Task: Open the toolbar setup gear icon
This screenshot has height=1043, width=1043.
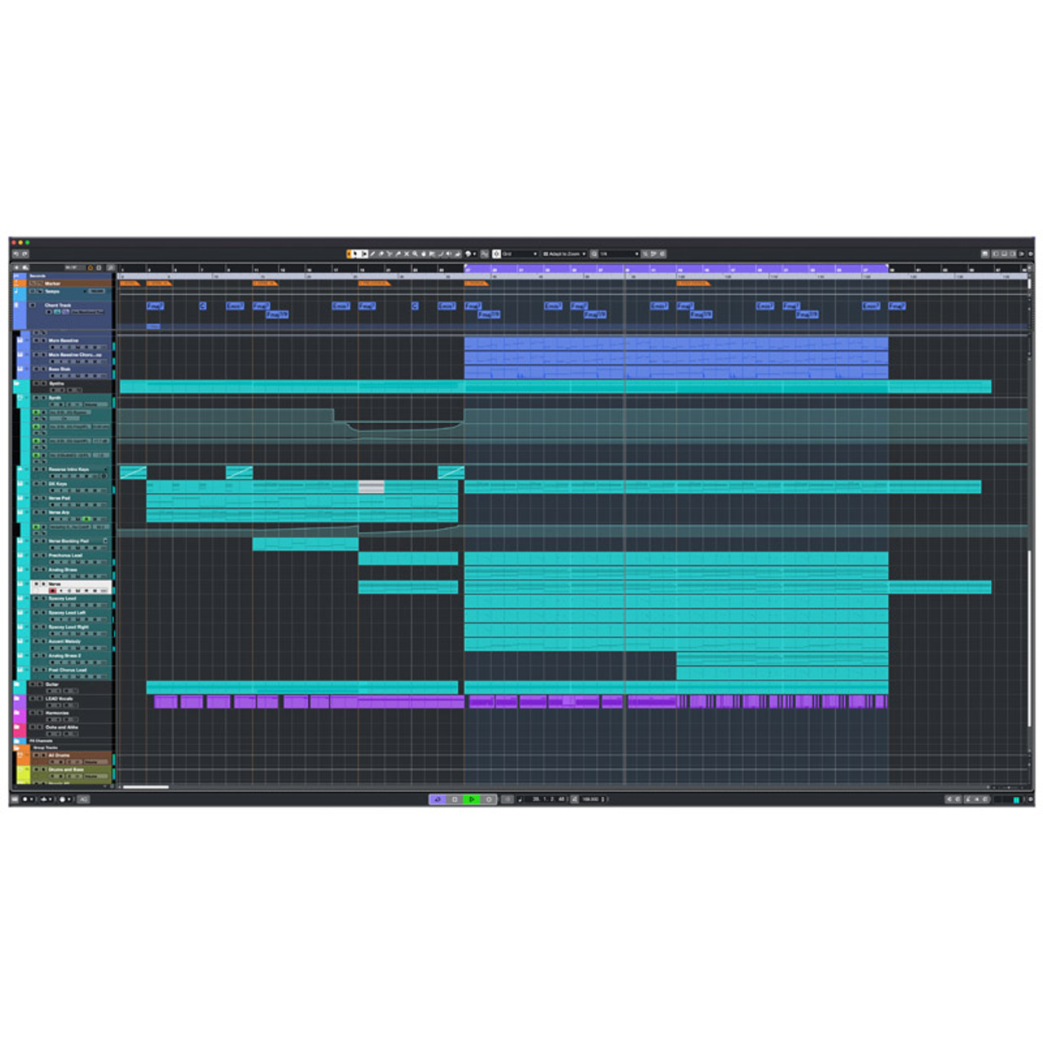Action: [1031, 253]
